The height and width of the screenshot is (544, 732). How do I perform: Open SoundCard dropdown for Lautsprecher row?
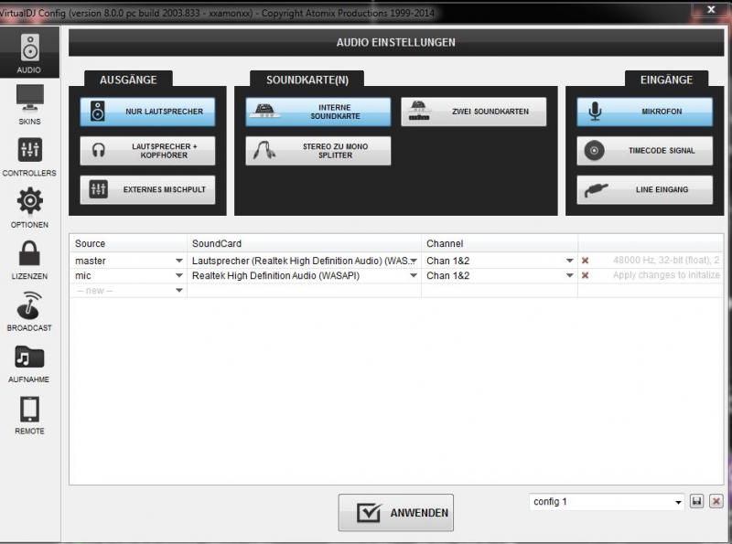(414, 261)
